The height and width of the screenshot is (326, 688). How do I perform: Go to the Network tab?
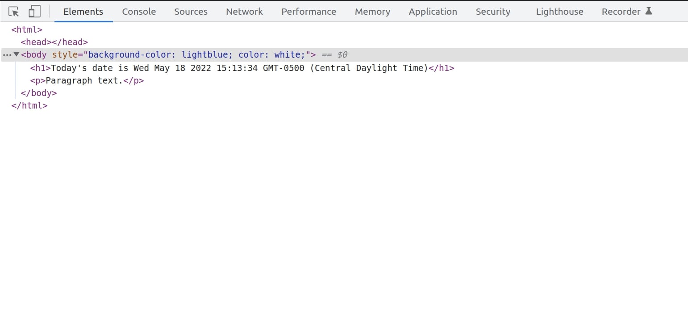click(x=244, y=12)
